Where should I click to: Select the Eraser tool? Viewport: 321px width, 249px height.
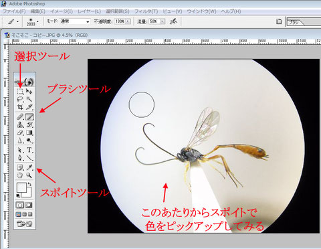(x=20, y=133)
